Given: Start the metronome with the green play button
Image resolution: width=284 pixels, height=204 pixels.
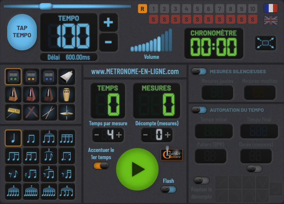Looking at the screenshot, I should (137, 169).
